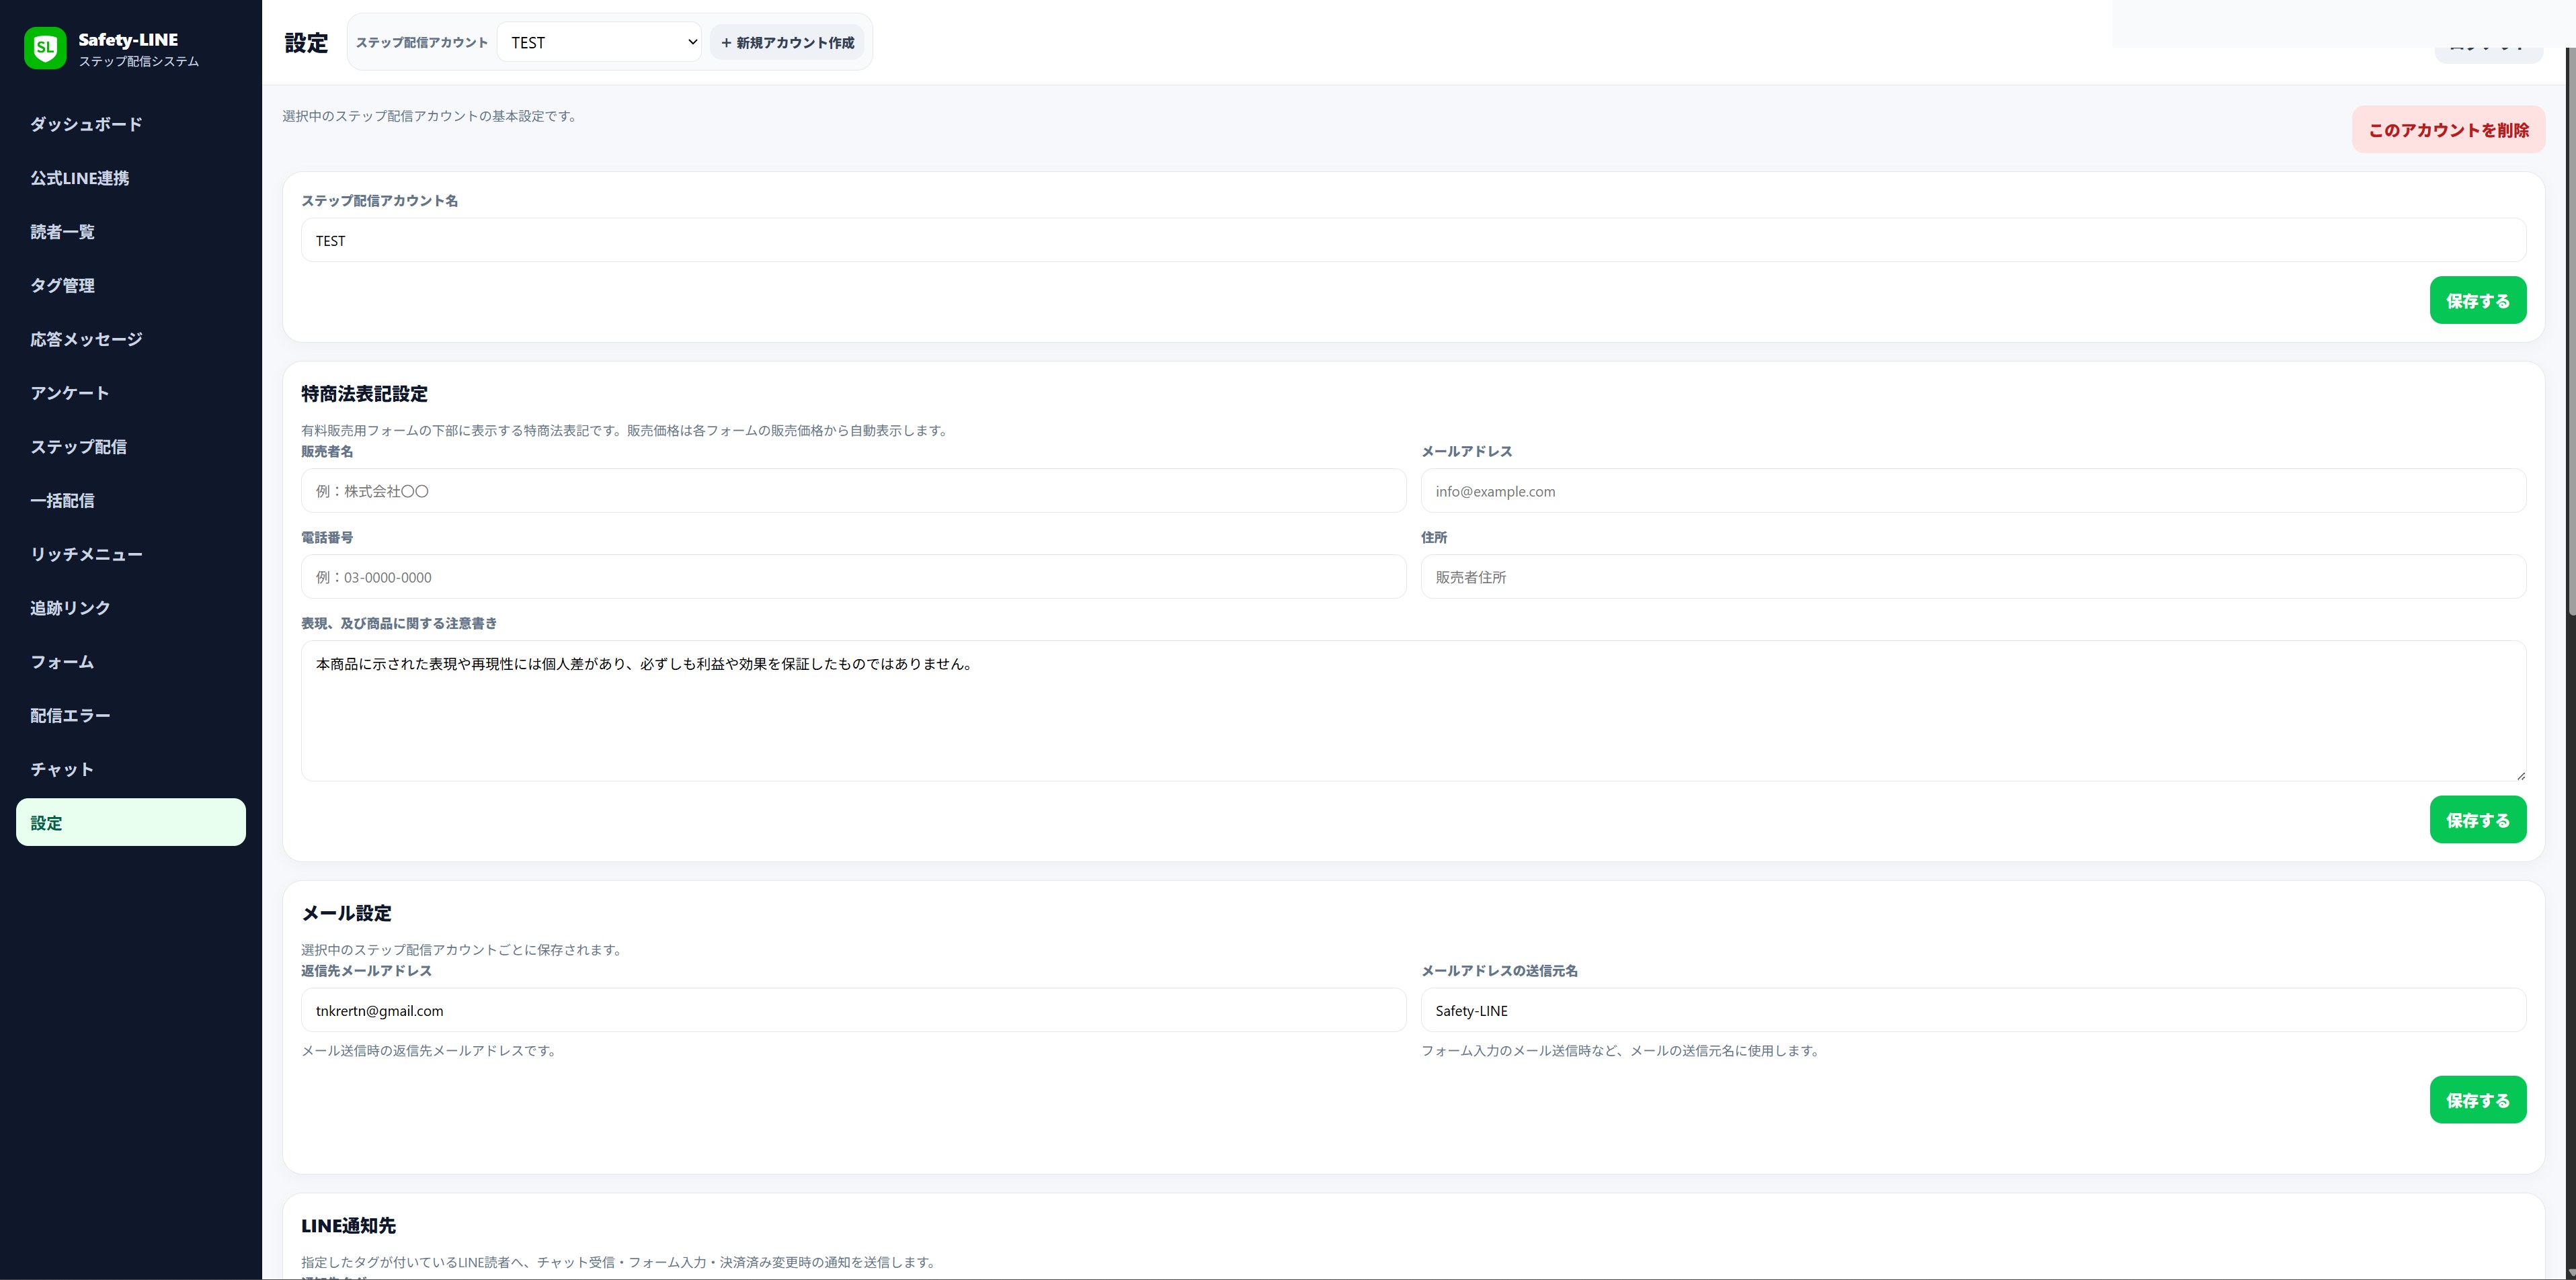Viewport: 2576px width, 1280px height.
Task: Click the 電話番号 input field
Action: [853, 578]
